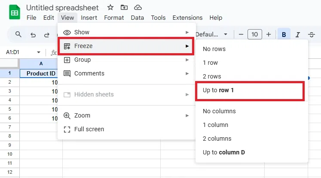Toggle italic formatting
The height and width of the screenshot is (178, 321).
tap(297, 35)
